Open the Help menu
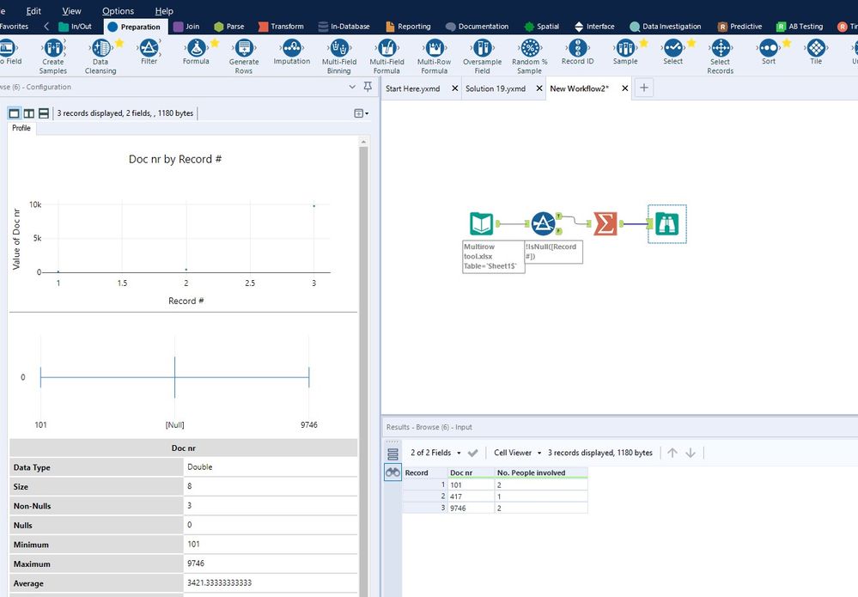The width and height of the screenshot is (858, 597). pos(164,11)
